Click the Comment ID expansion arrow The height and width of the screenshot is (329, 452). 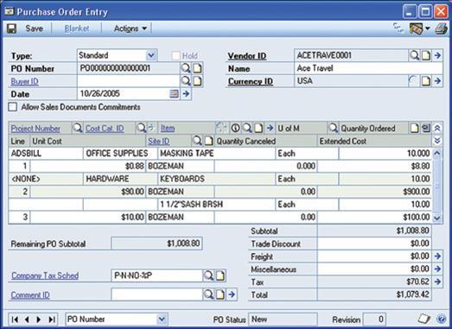(232, 294)
